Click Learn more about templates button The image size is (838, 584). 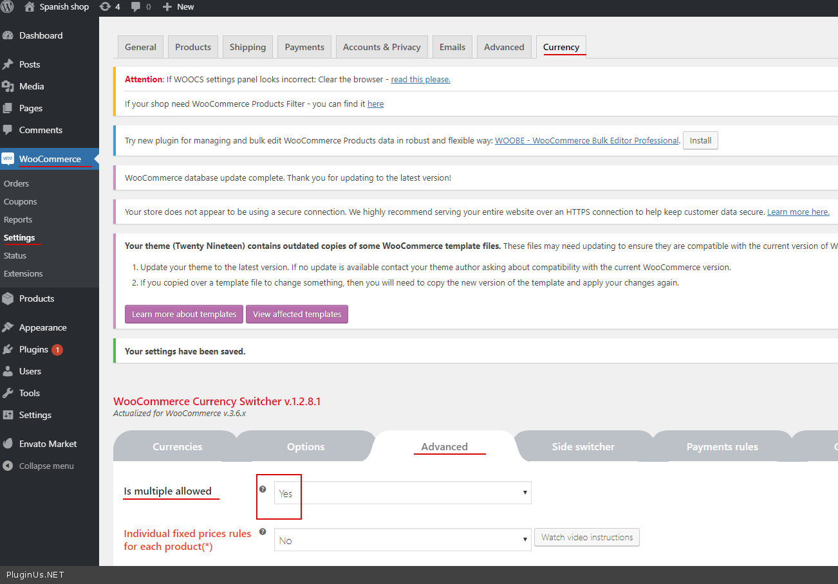[x=184, y=314]
